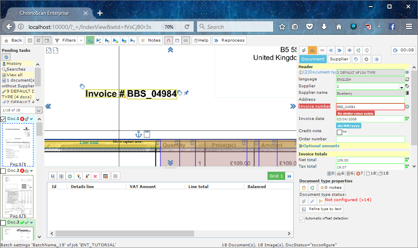Select View all in pending tasks
The image size is (418, 248).
(14, 75)
